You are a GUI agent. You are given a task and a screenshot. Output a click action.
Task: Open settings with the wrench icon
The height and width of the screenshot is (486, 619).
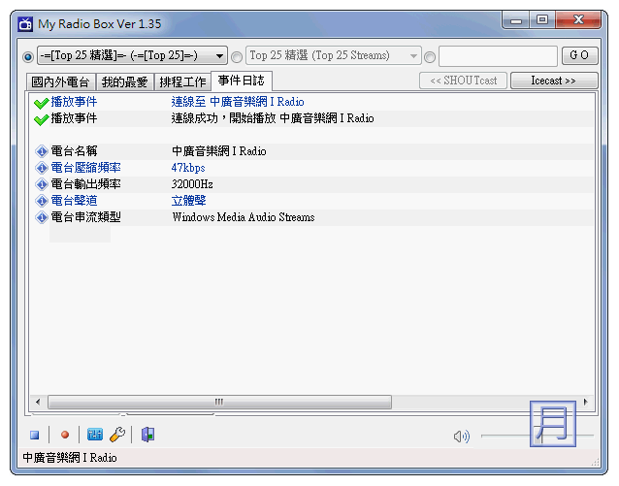point(117,436)
